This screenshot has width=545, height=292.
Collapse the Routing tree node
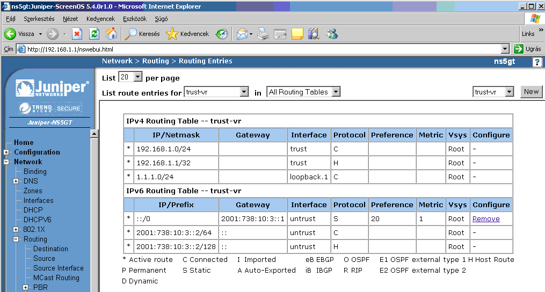click(x=16, y=239)
